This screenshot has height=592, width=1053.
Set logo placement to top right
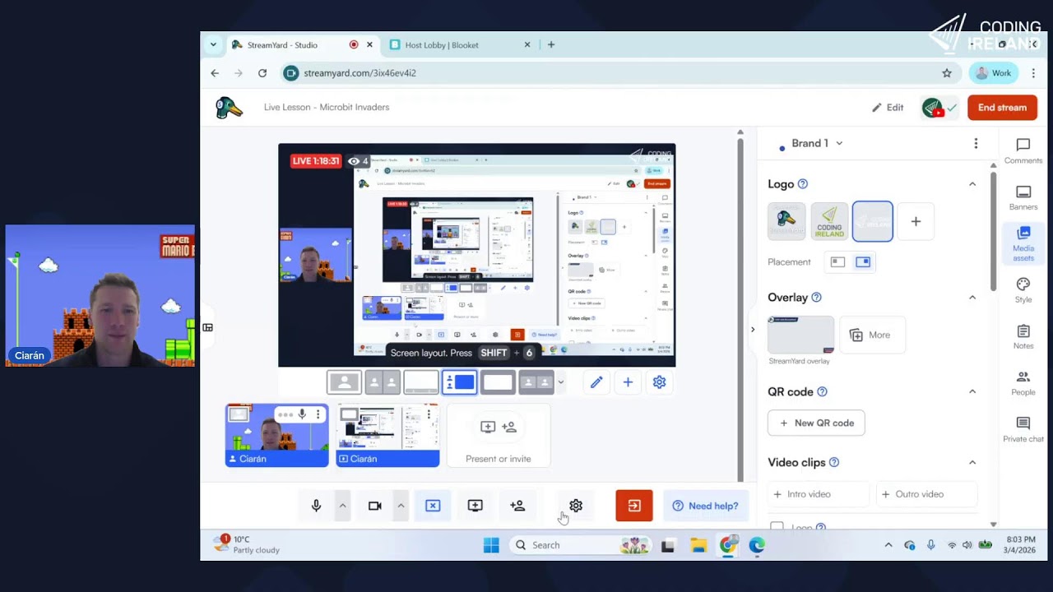[x=862, y=262]
